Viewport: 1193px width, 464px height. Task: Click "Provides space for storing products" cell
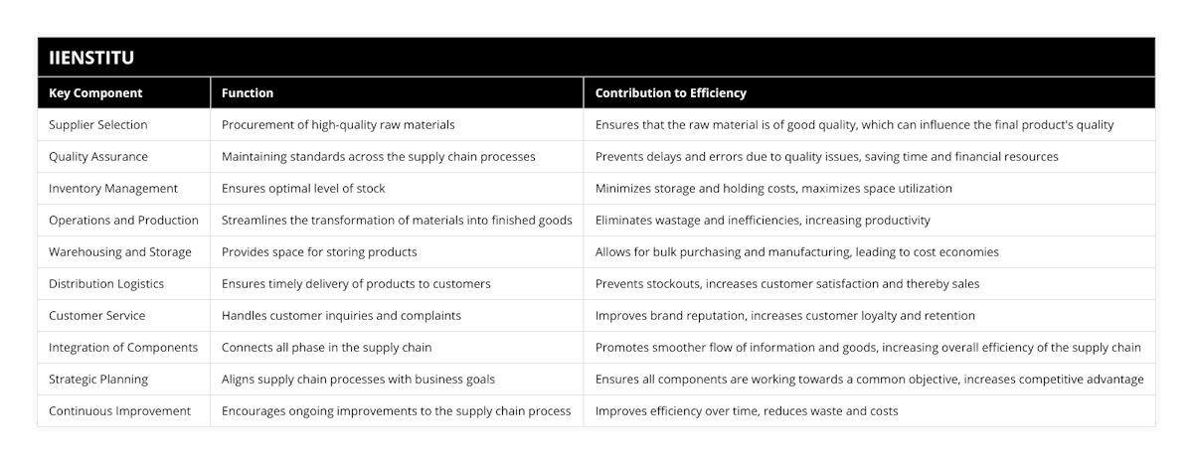(x=319, y=252)
